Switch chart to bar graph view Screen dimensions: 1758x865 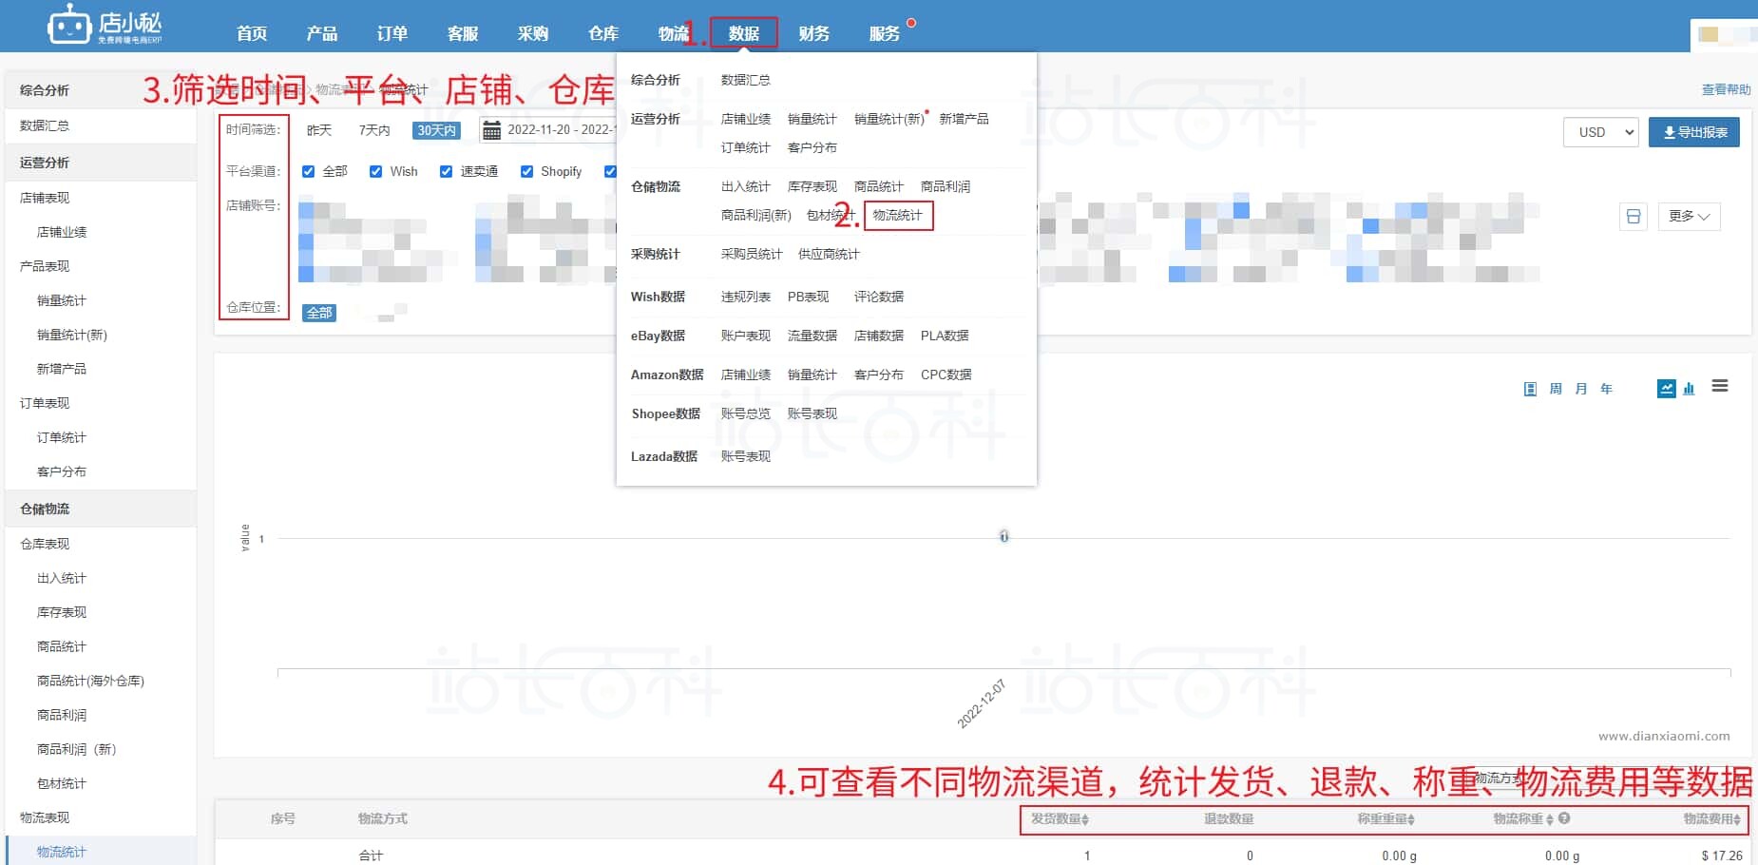point(1689,389)
